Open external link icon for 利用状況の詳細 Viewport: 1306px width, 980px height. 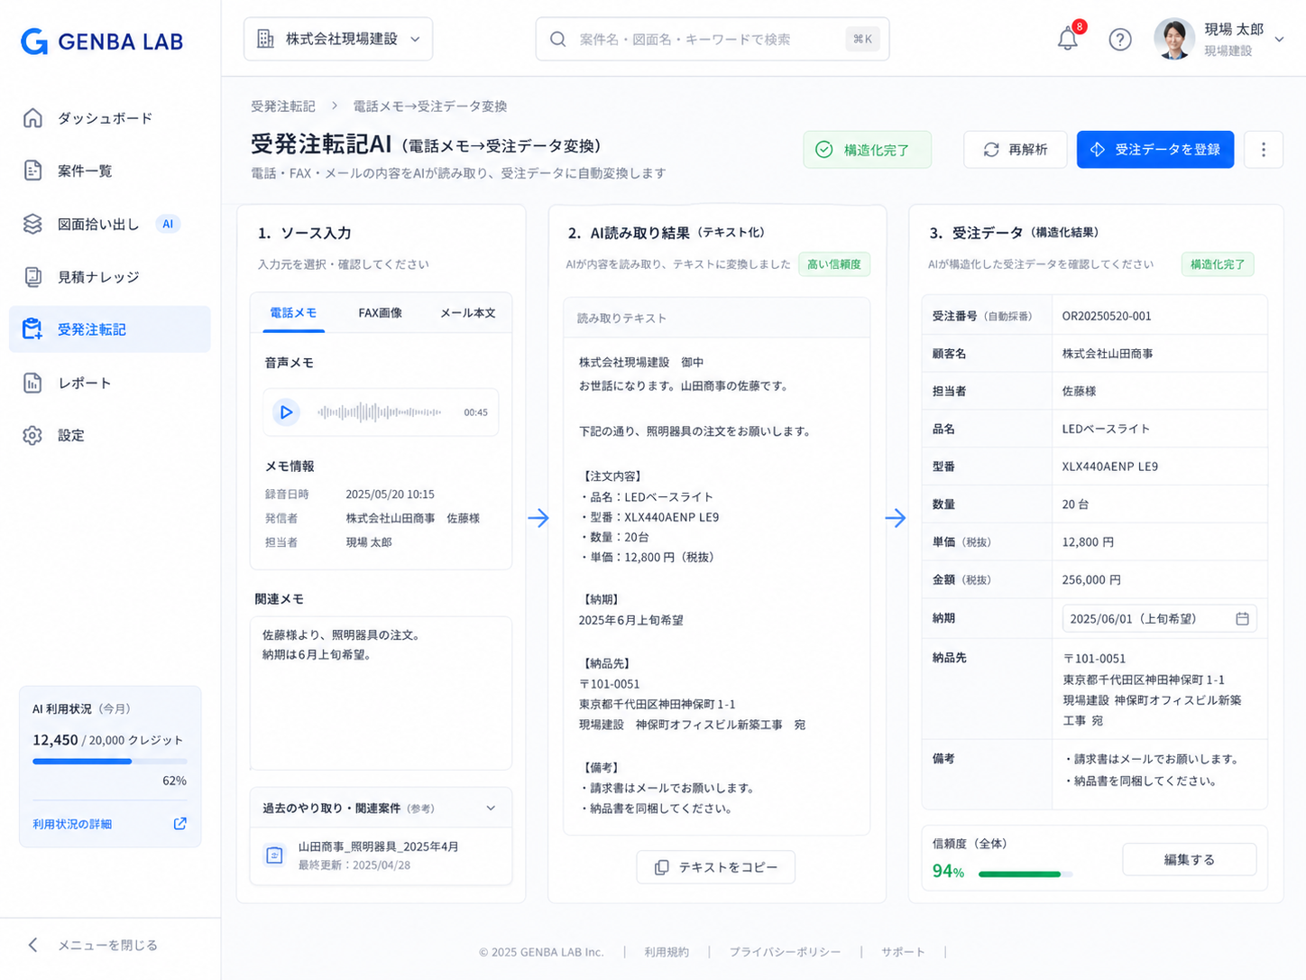click(x=180, y=823)
